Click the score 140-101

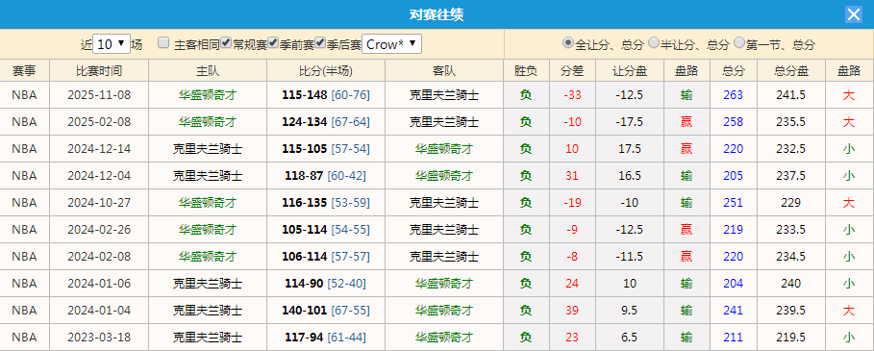(305, 311)
